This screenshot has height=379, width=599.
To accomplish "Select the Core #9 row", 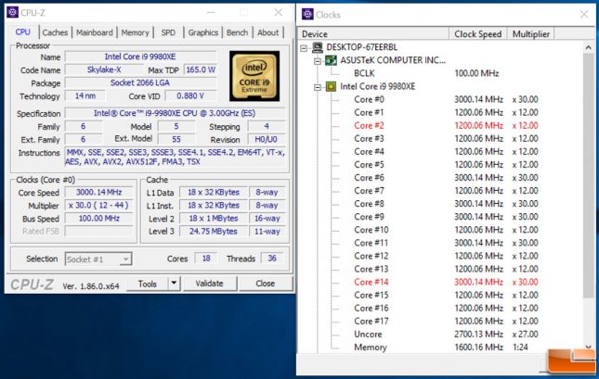I will tap(446, 217).
